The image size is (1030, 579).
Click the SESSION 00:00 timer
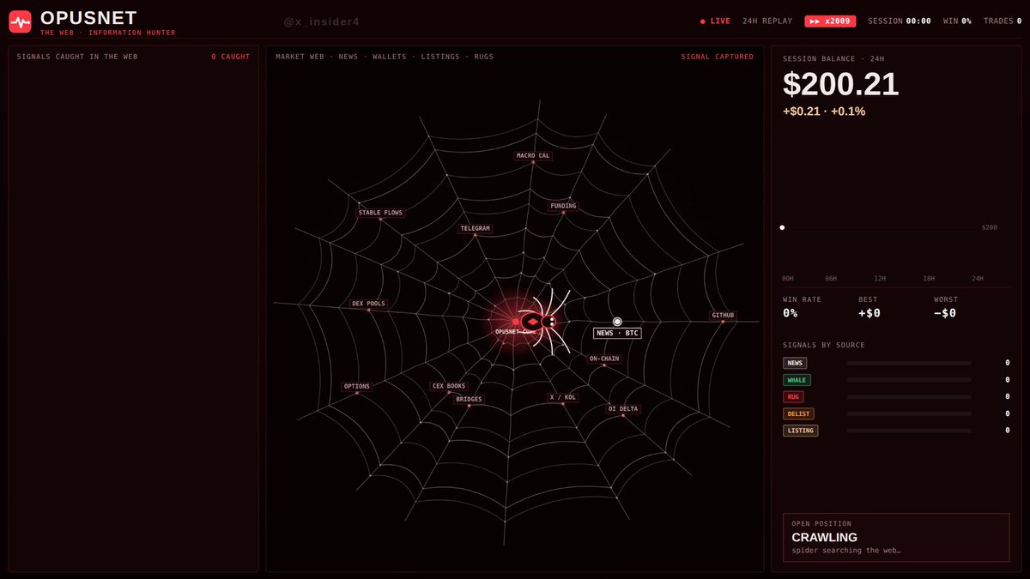[x=900, y=21]
